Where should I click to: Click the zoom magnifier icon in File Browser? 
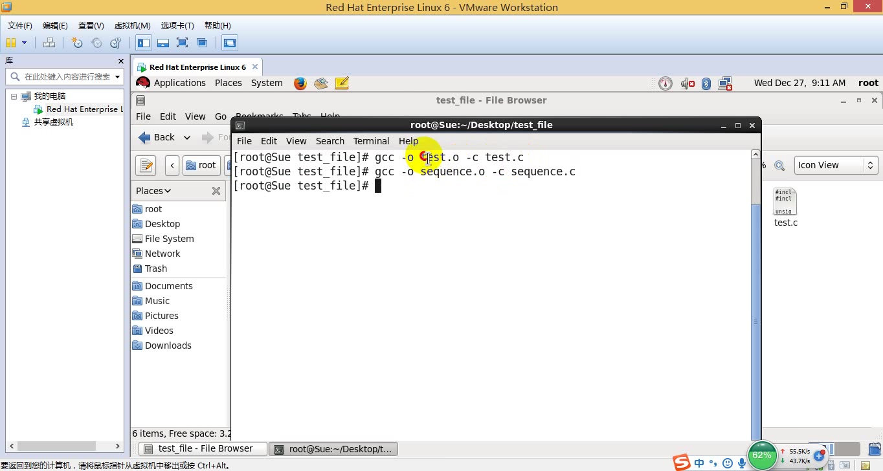tap(779, 166)
